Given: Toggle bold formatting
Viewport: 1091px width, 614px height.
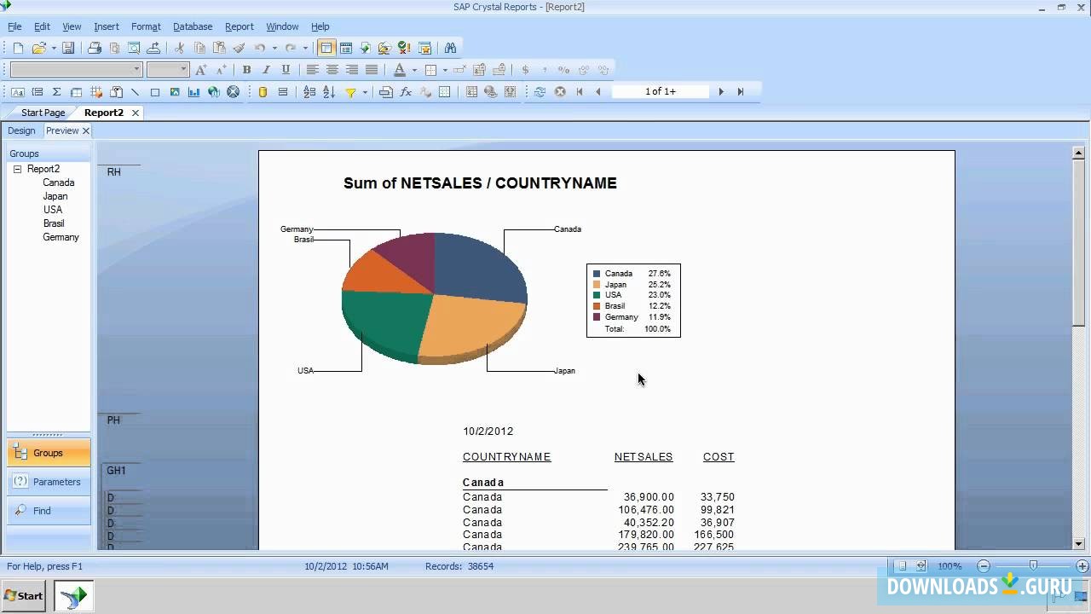Looking at the screenshot, I should coord(246,69).
